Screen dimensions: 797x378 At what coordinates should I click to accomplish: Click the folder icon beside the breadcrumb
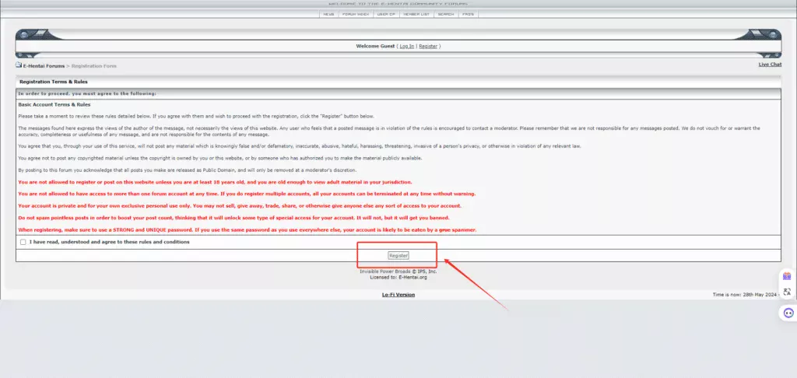coord(19,65)
